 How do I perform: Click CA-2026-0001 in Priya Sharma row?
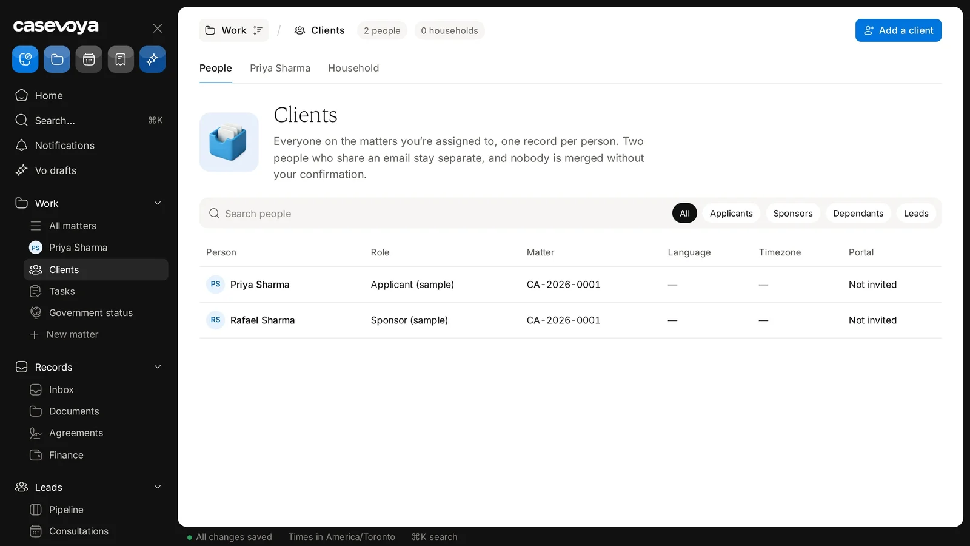(564, 285)
